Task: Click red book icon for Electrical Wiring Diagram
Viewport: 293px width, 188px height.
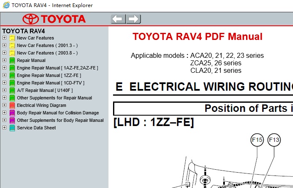Action: [12, 105]
